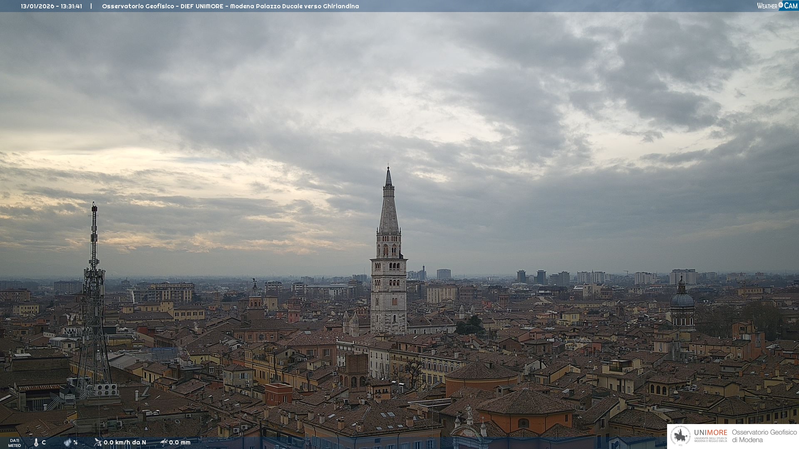Screen dimensions: 799x449
Task: Click the wind anemometer icon
Action: coord(98,442)
